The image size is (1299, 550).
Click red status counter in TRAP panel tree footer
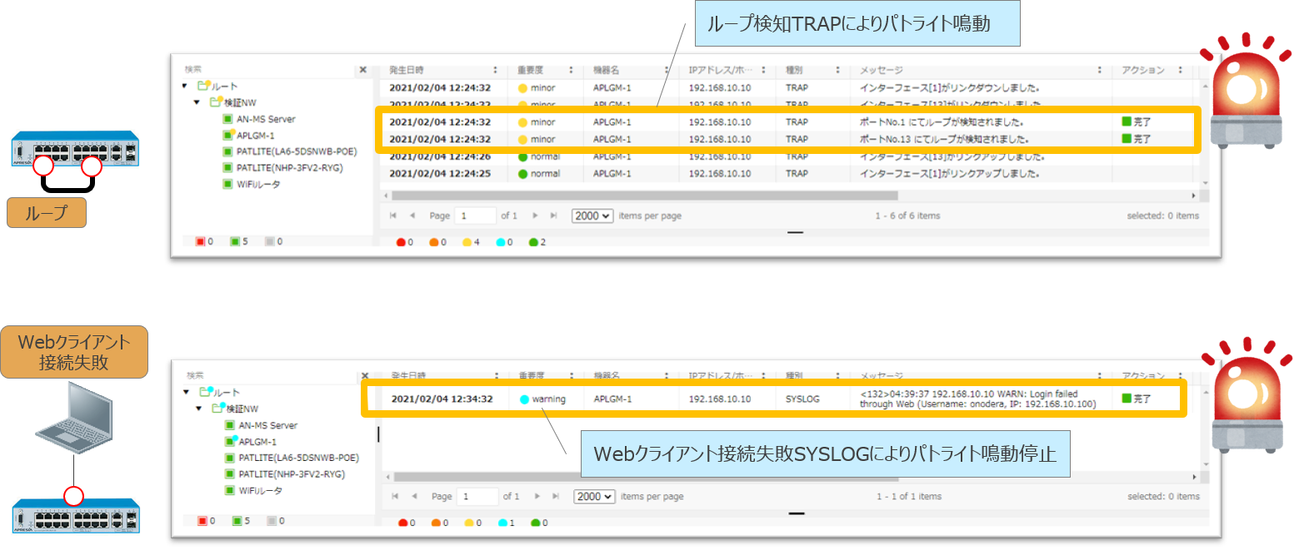pos(204,241)
